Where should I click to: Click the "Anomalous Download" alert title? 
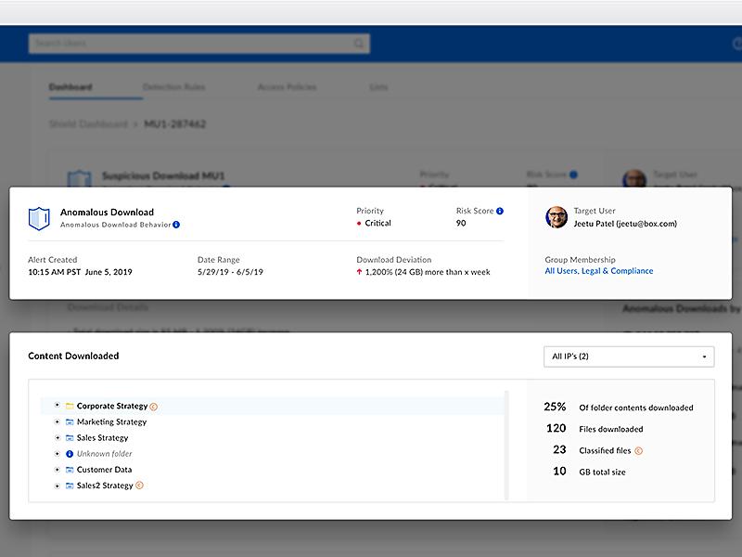coord(107,213)
